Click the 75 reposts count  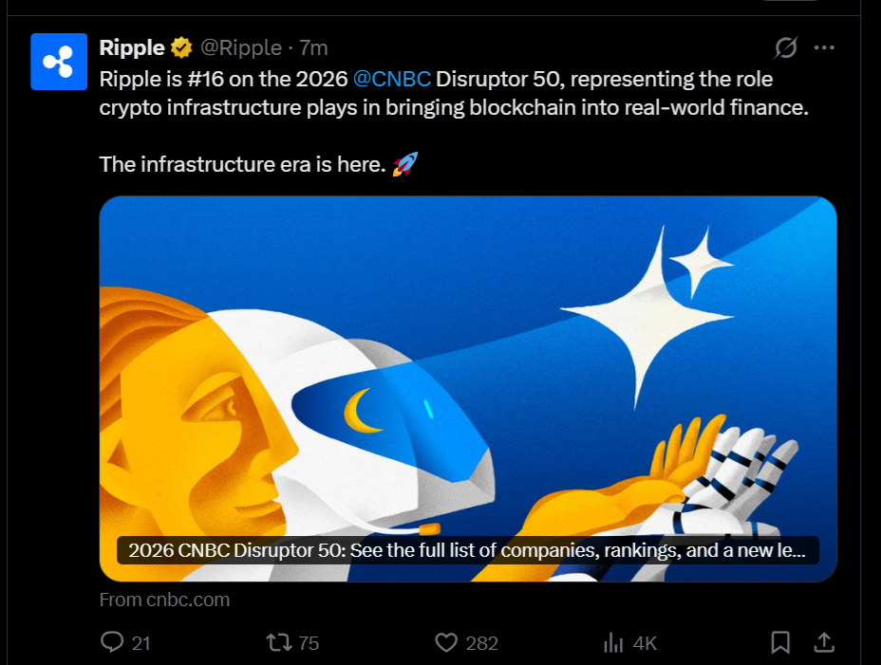[309, 643]
